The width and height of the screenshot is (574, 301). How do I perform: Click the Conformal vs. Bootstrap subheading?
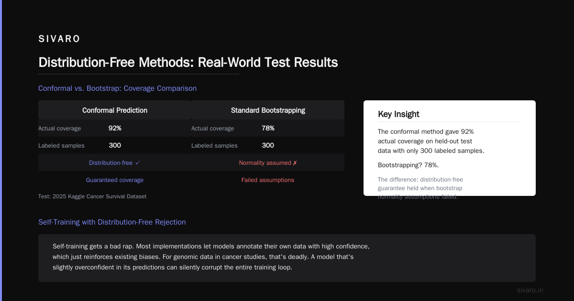pos(117,88)
